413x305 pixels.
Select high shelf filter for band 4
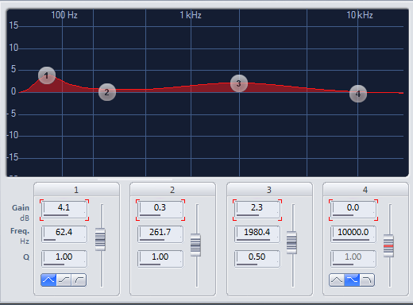pyautogui.click(x=352, y=280)
